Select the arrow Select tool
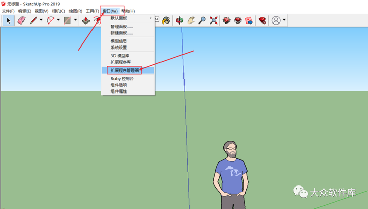The width and height of the screenshot is (368, 209). [9, 20]
